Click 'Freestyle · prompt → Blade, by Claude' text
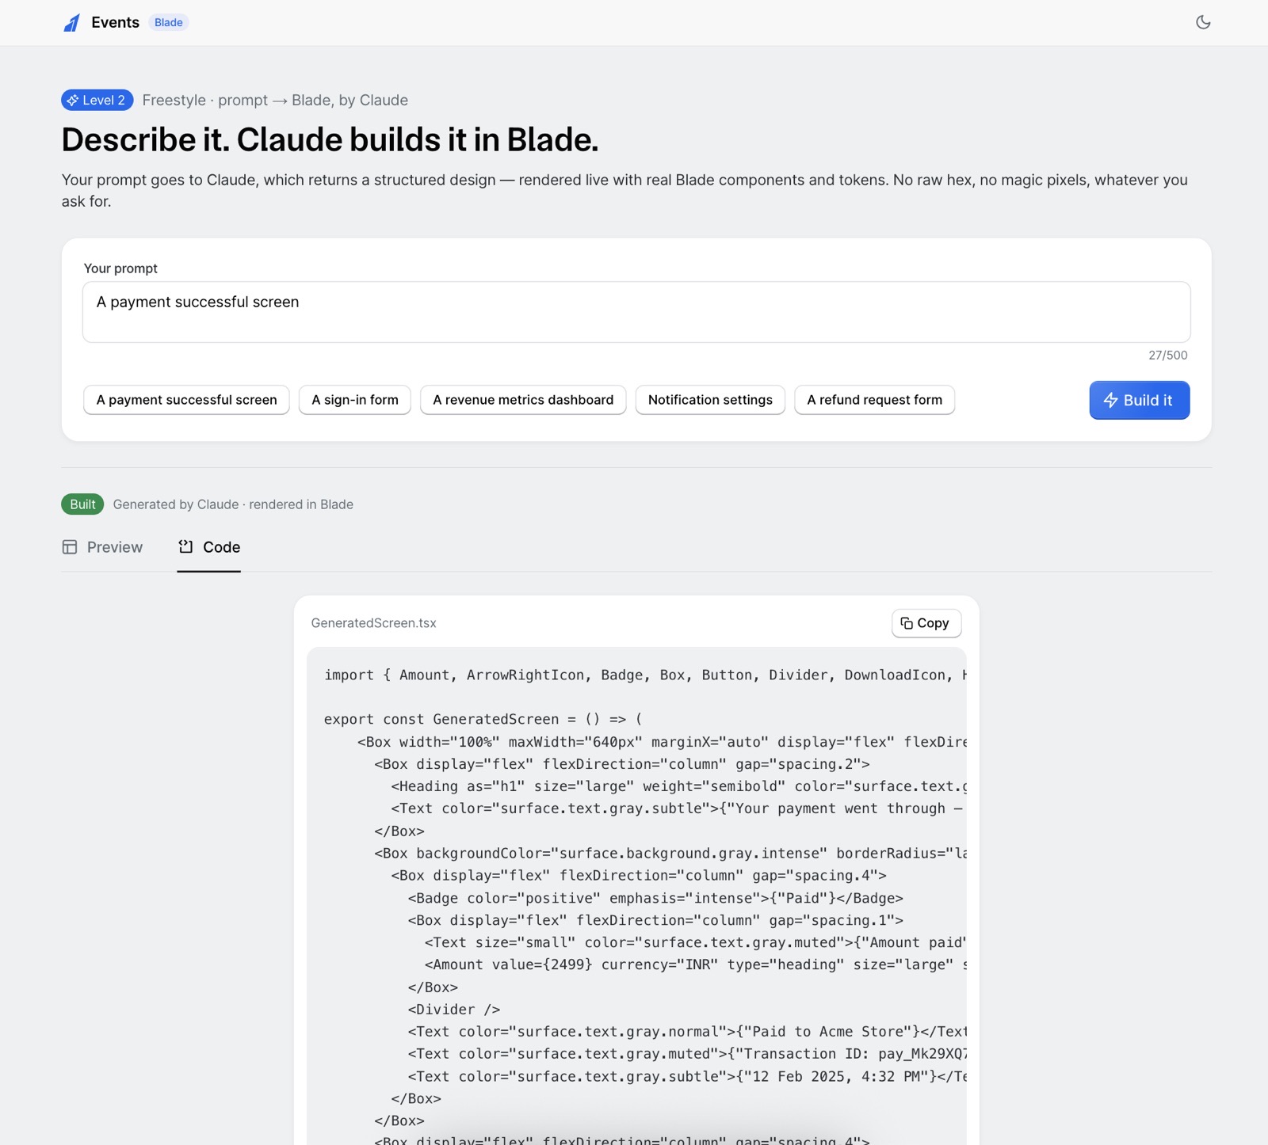 click(275, 100)
